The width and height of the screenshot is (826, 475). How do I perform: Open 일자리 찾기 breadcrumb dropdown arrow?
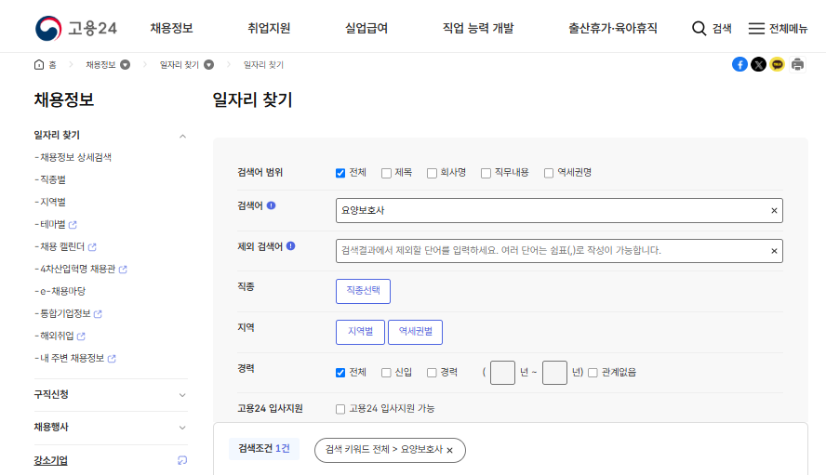click(x=208, y=65)
